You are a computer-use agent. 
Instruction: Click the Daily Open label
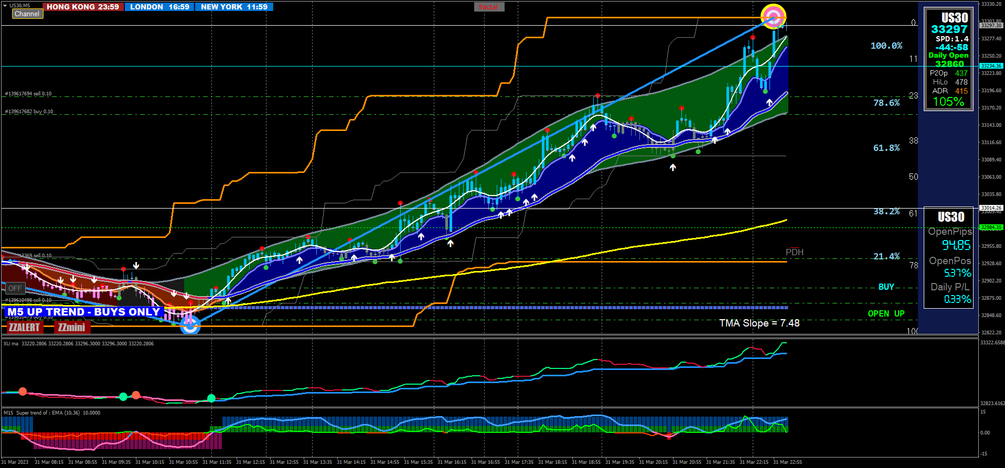pyautogui.click(x=948, y=55)
